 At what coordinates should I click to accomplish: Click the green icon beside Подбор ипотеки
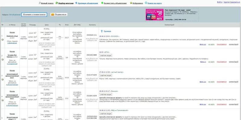click(57, 3)
